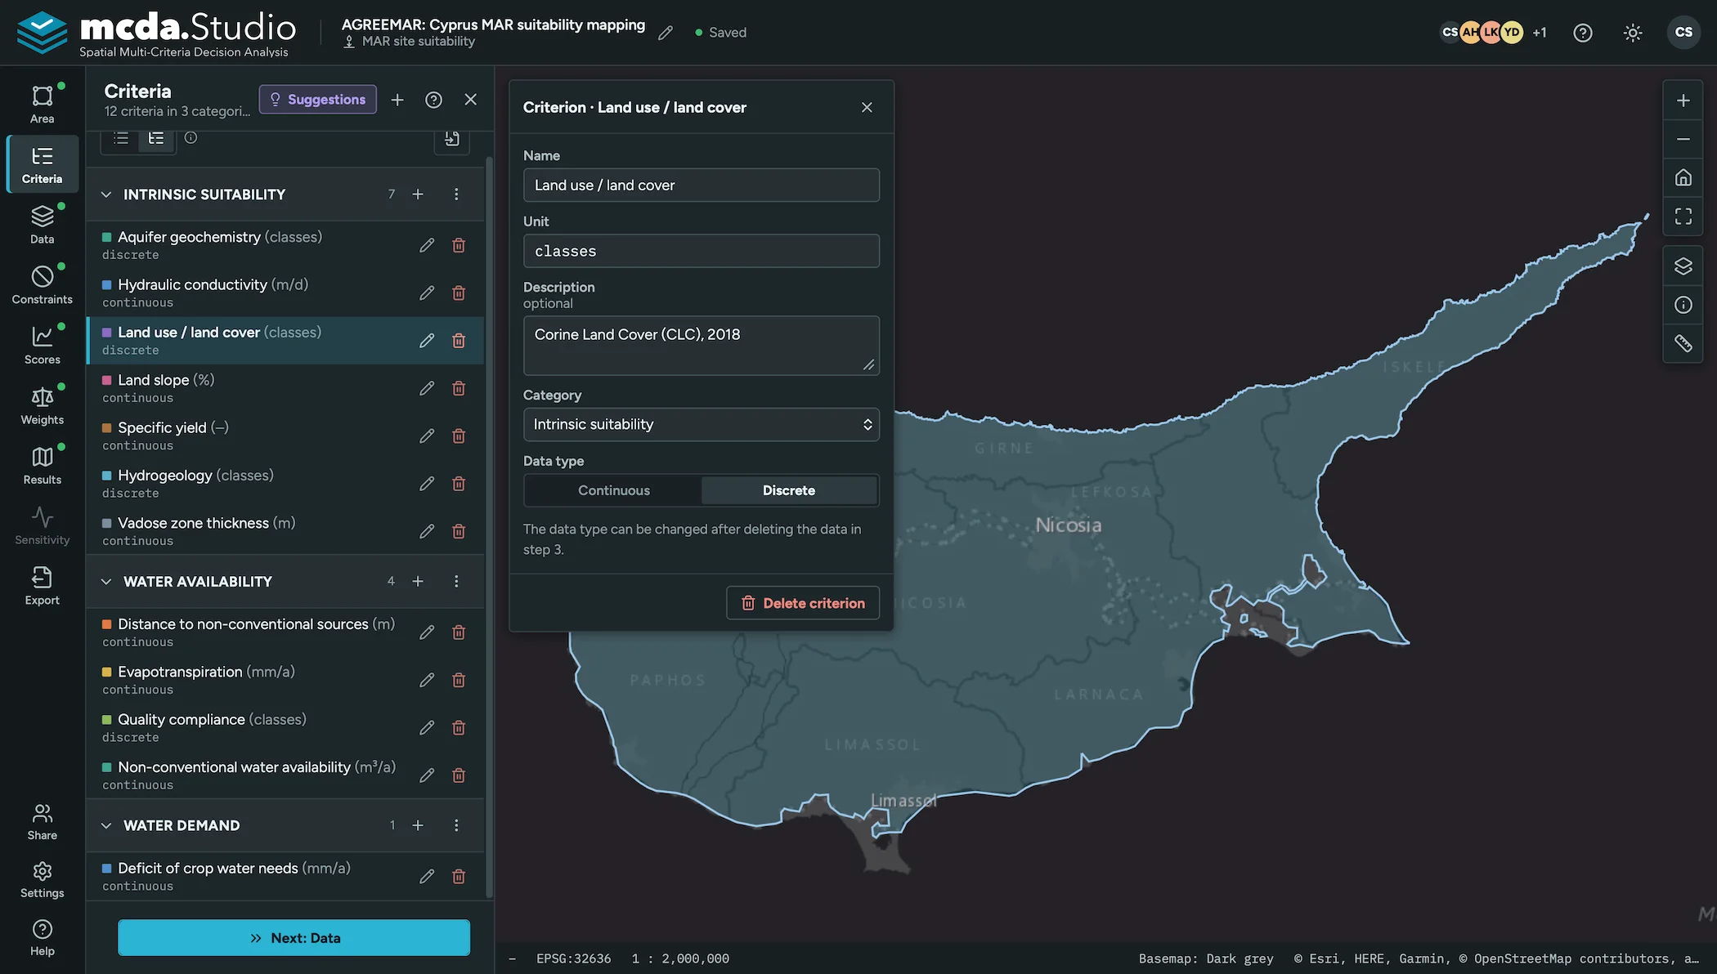
Task: Click the Land slope color swatch
Action: click(107, 380)
